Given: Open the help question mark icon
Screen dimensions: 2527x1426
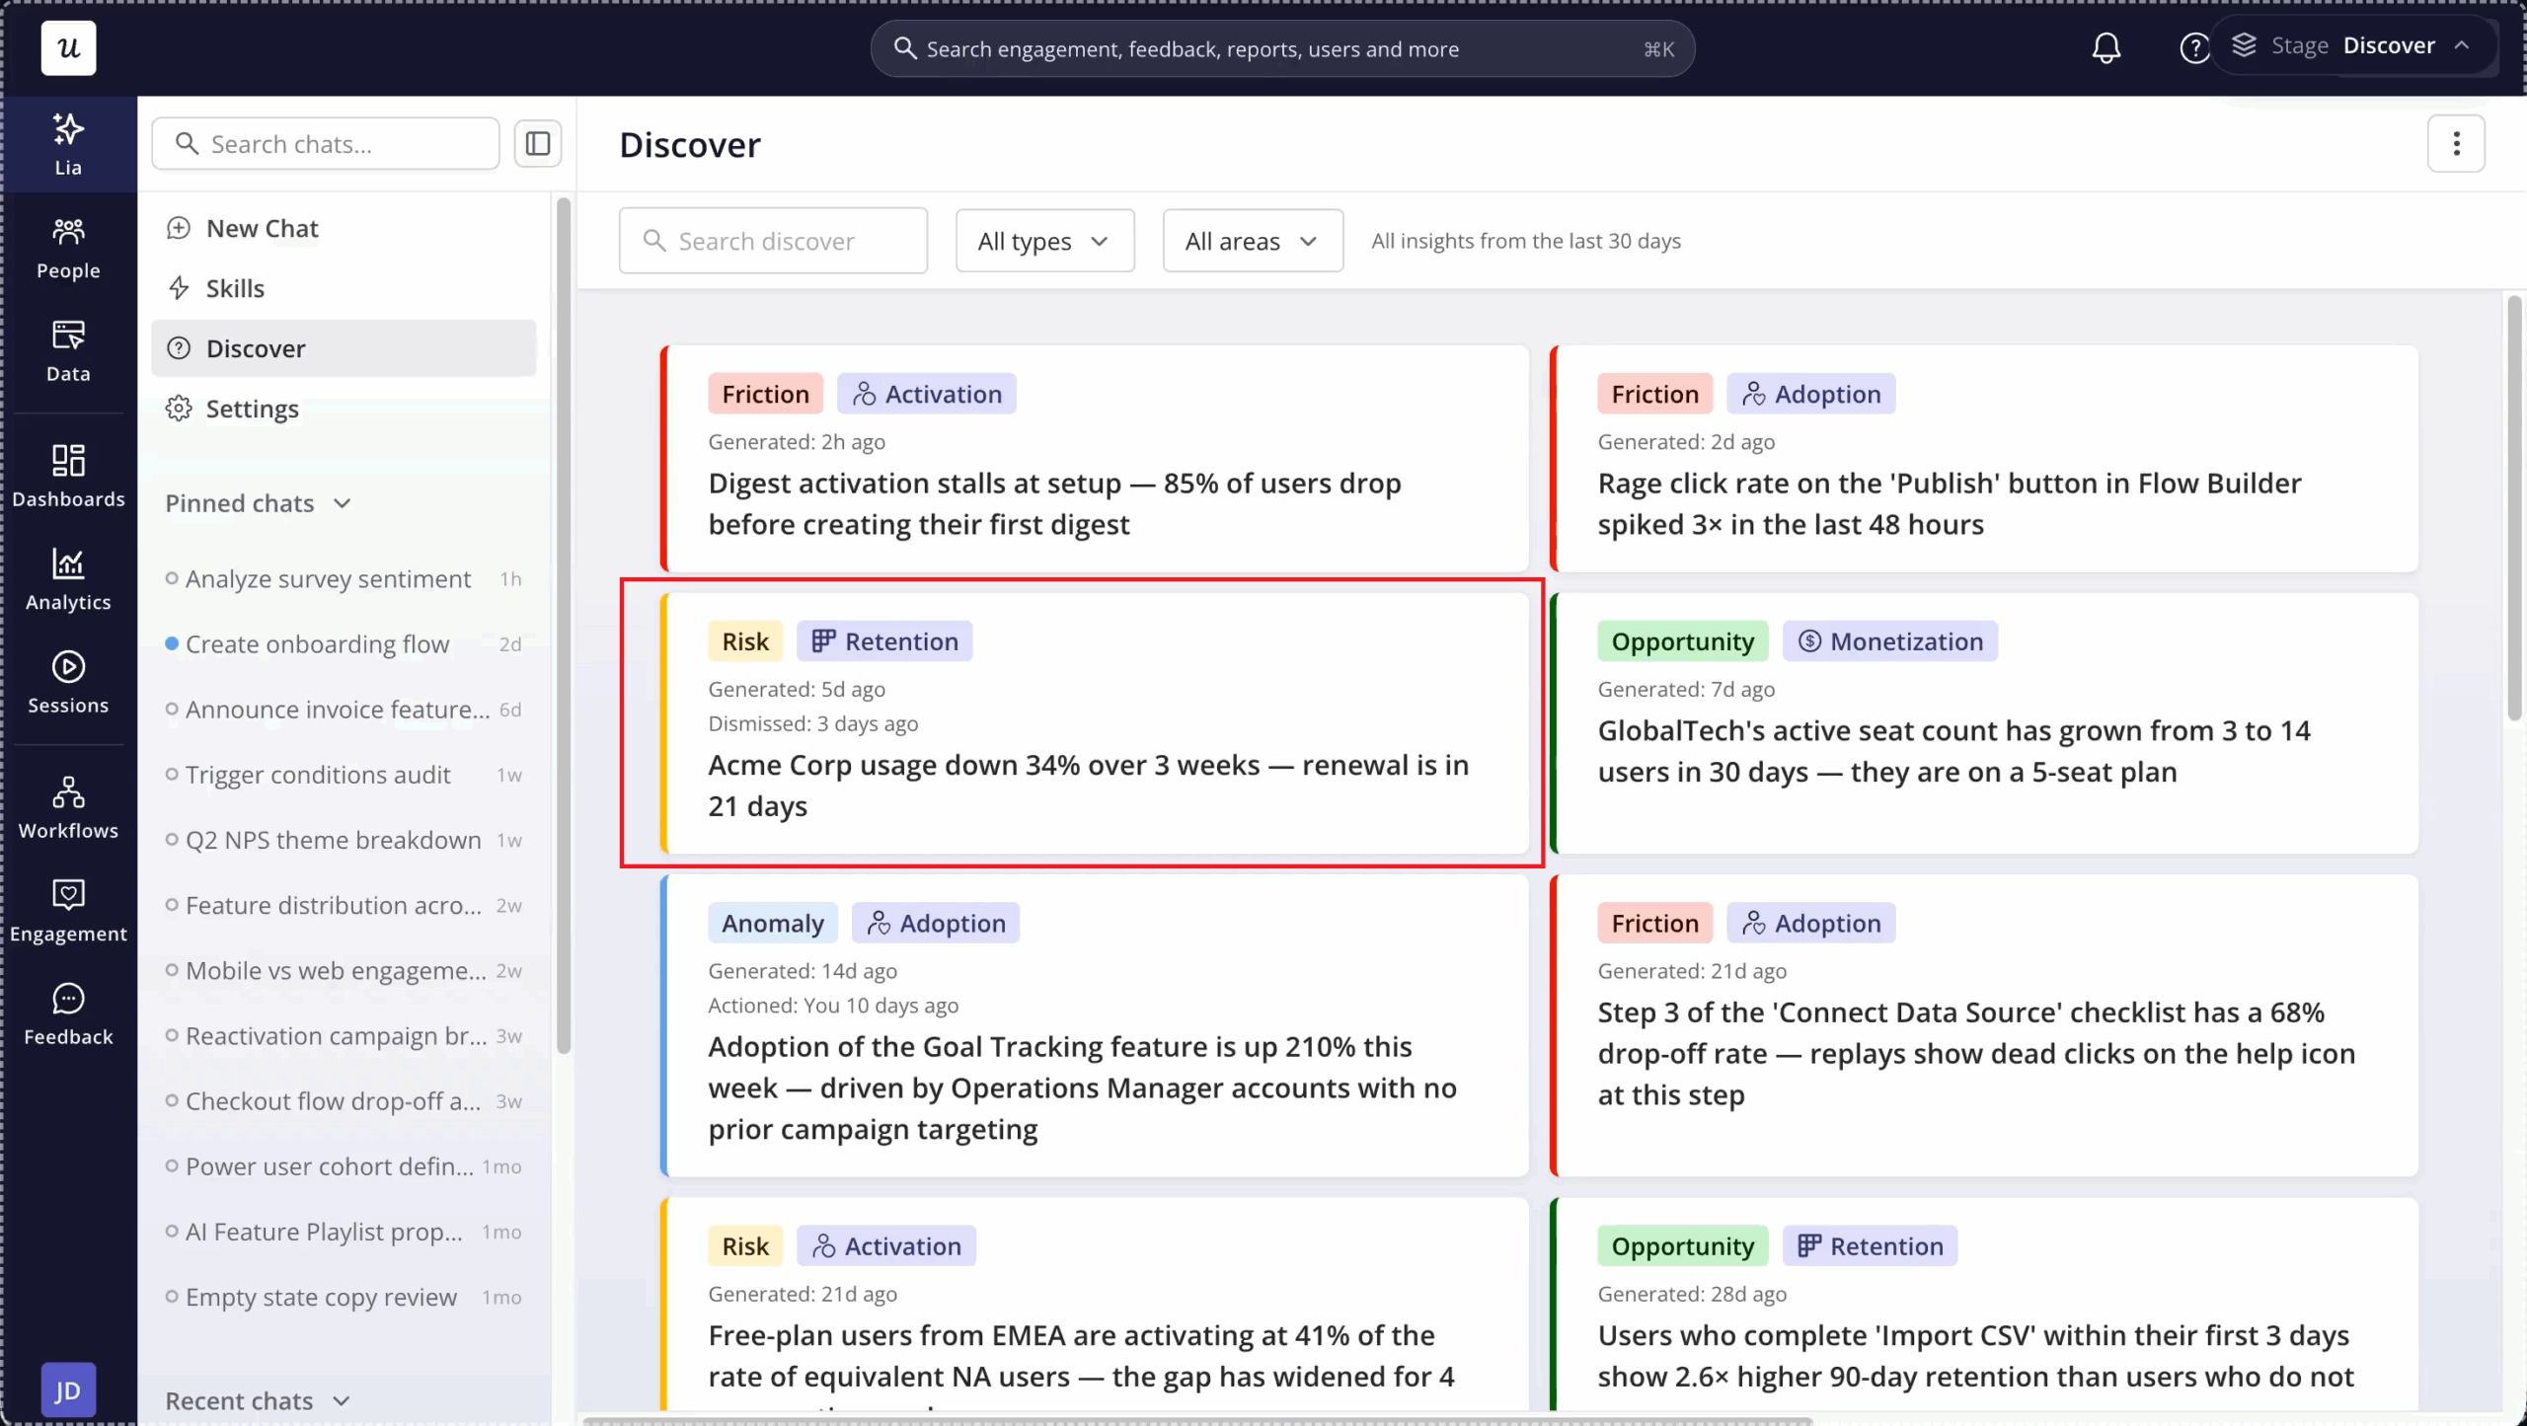Looking at the screenshot, I should point(2192,47).
